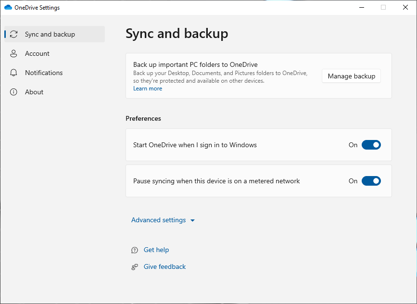The width and height of the screenshot is (417, 304).
Task: Follow the Get help link
Action: [156, 250]
